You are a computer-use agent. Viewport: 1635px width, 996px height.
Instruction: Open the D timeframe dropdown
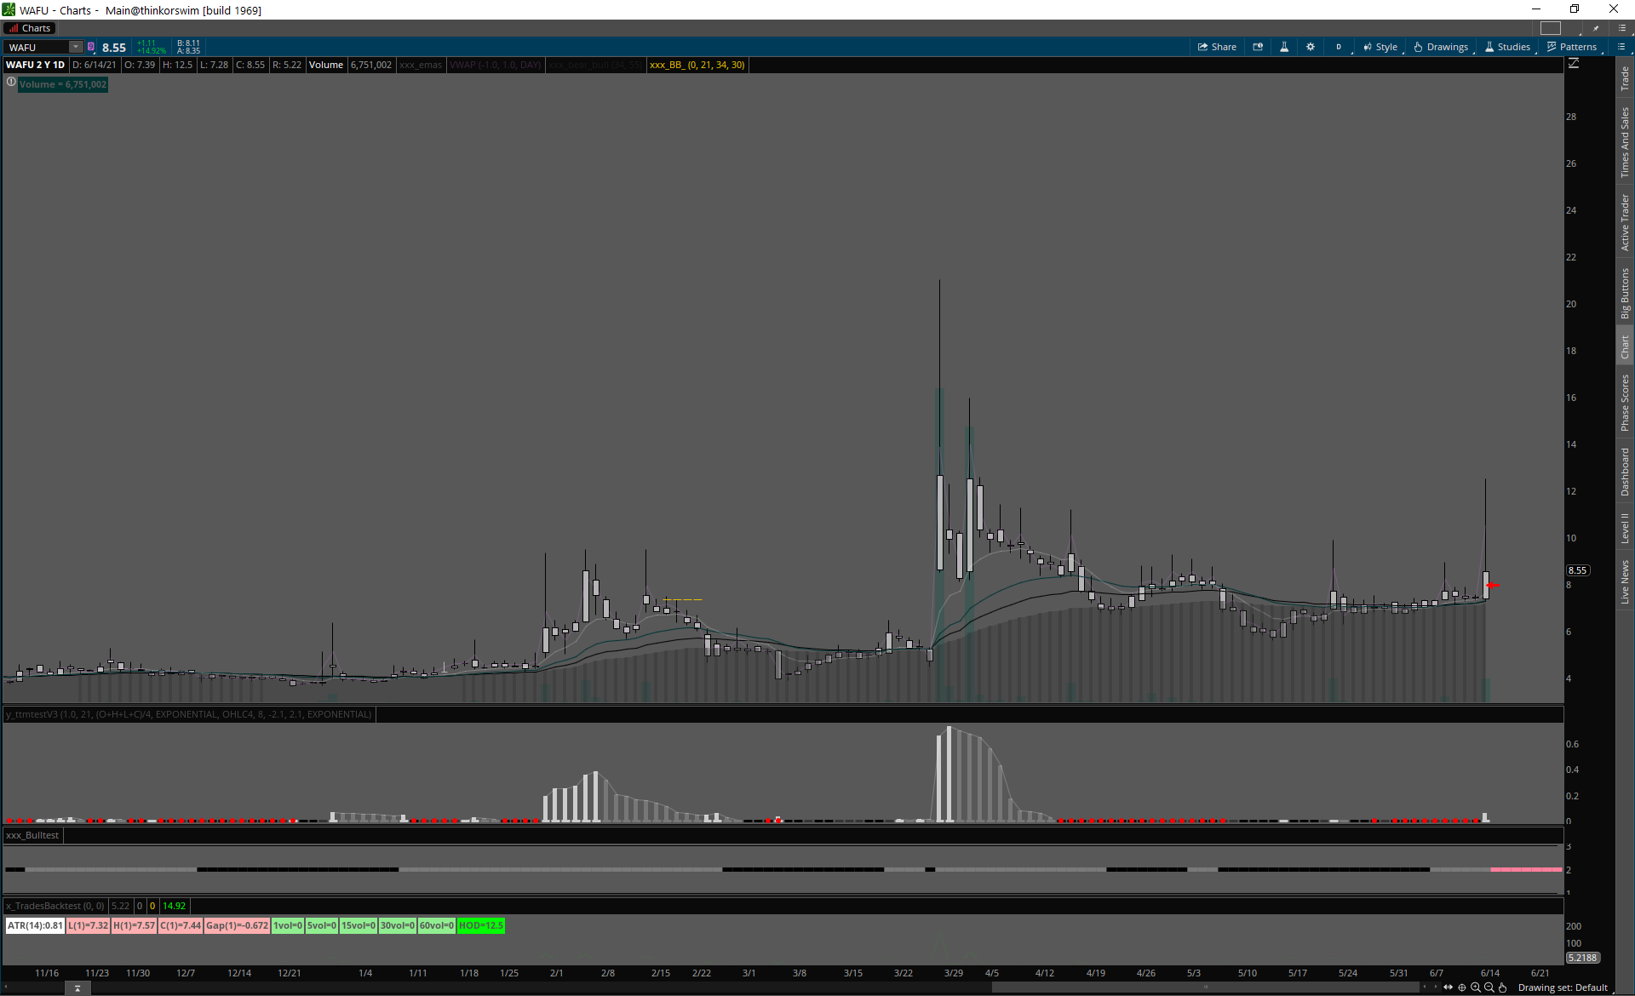pyautogui.click(x=1340, y=47)
